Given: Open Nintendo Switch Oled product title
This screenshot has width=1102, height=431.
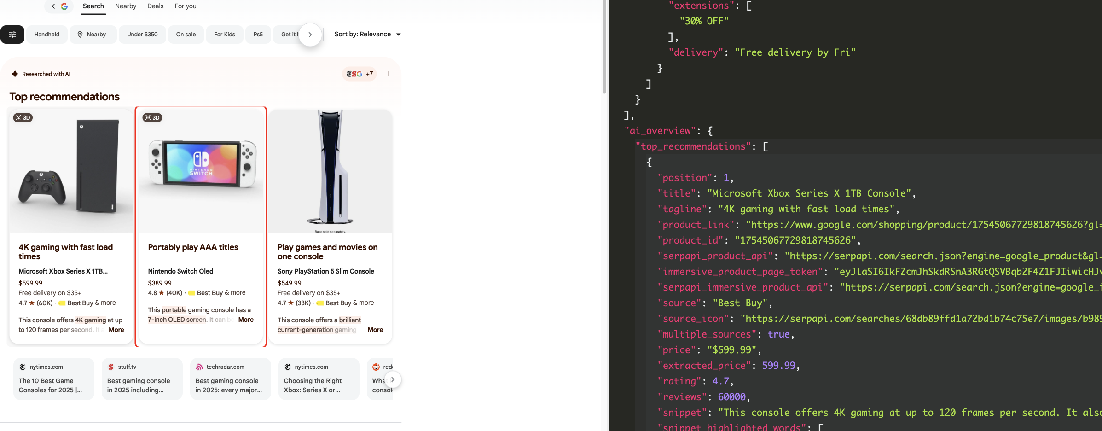Looking at the screenshot, I should [181, 271].
